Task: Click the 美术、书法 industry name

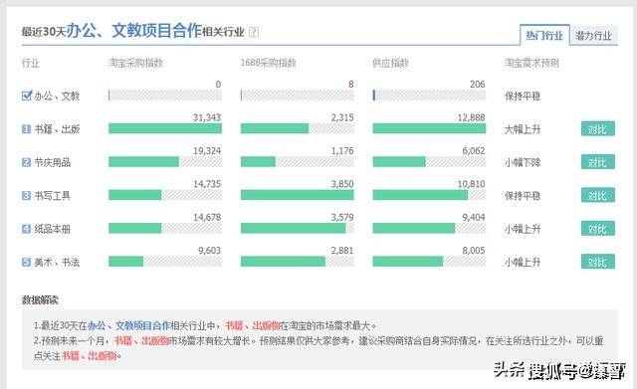Action: pos(57,263)
